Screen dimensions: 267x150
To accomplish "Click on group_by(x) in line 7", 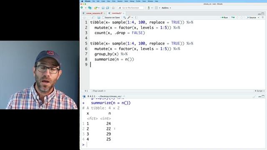I will (106, 54).
